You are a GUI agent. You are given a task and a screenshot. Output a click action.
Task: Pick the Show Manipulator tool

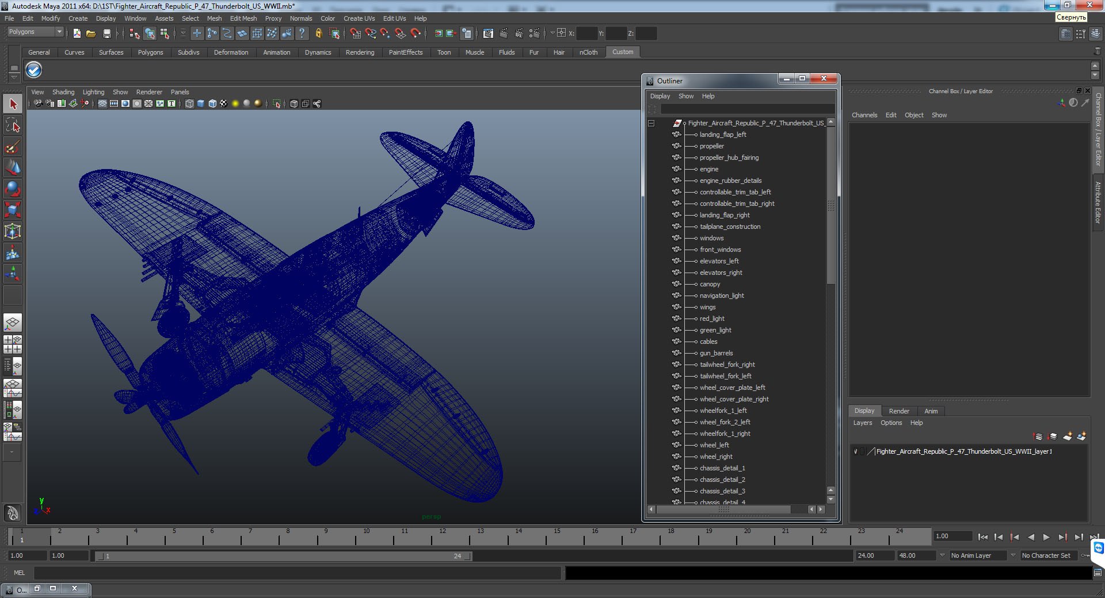(13, 273)
